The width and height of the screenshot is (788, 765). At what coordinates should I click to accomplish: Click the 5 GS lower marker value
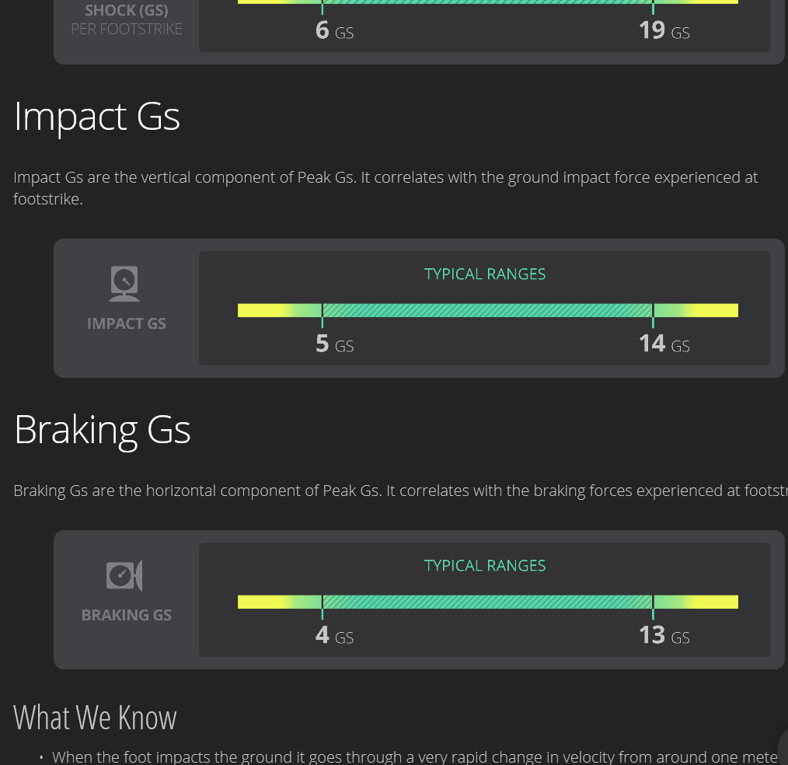[334, 344]
